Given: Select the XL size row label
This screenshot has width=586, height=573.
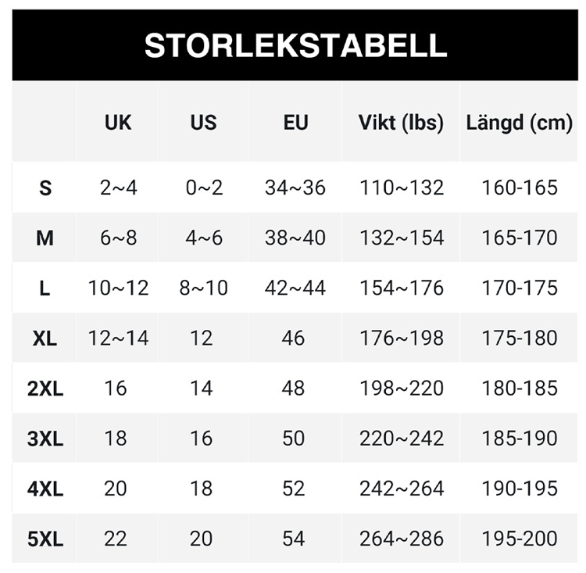Looking at the screenshot, I should tap(45, 338).
